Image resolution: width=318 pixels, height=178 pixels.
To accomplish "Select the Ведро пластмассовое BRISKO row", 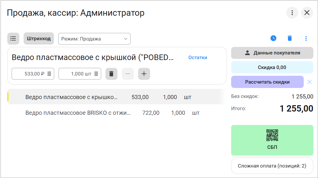I will click(x=116, y=113).
